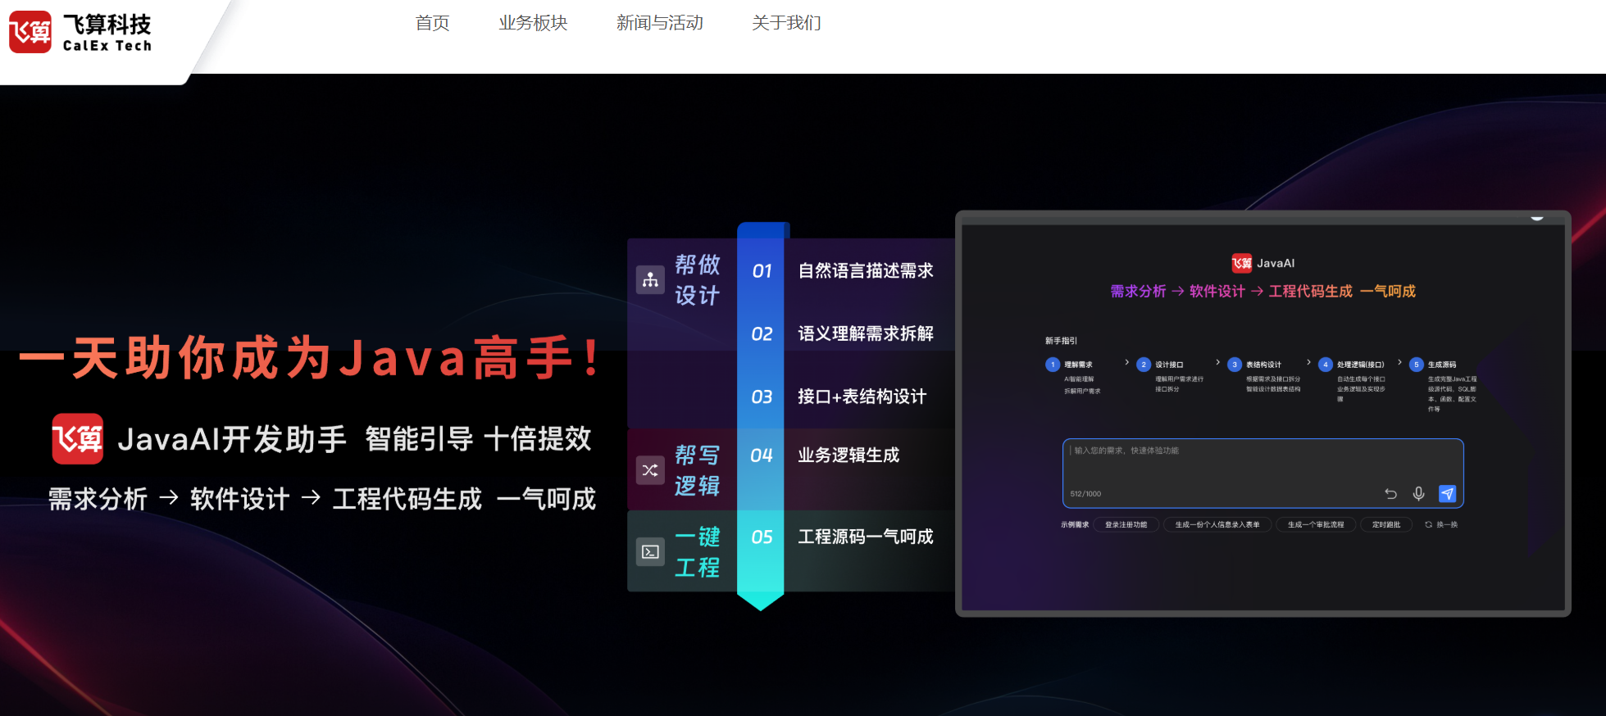Click the text JavaAI开发助手 智能引导 十倍提效
1606x716 pixels.
pyautogui.click(x=354, y=439)
